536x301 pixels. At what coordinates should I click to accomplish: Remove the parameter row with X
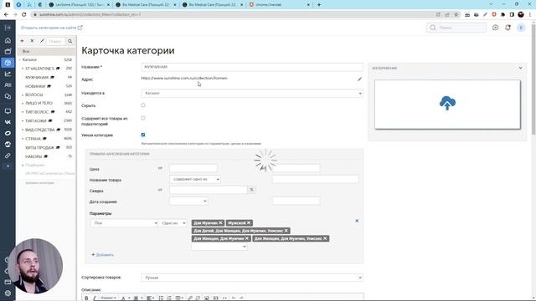click(357, 221)
